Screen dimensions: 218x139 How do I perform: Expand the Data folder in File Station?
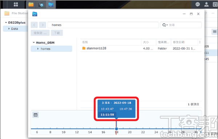pos(9,29)
